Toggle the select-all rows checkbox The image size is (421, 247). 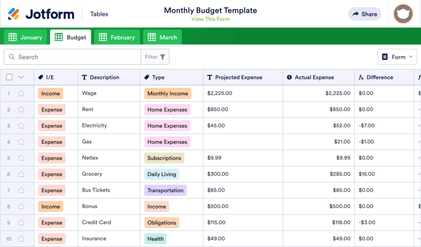pos(9,77)
